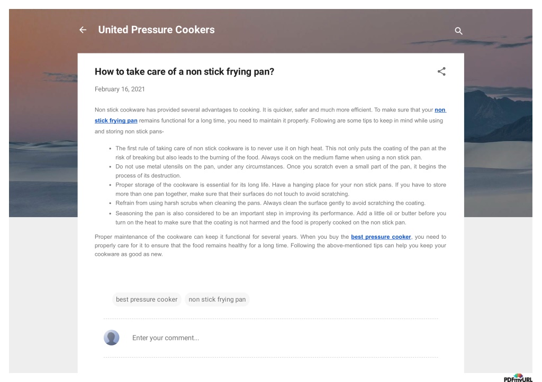Select the "best pressure cooker" tag chip
This screenshot has height=382, width=542.
point(147,299)
